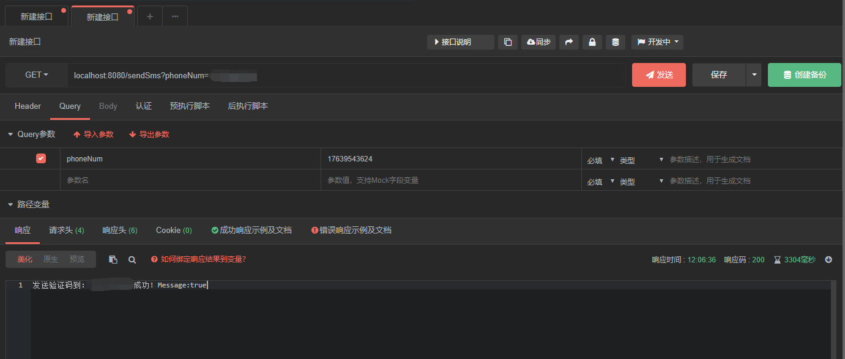845x359 pixels.
Task: Click the empty 参数值 input field
Action: 451,180
